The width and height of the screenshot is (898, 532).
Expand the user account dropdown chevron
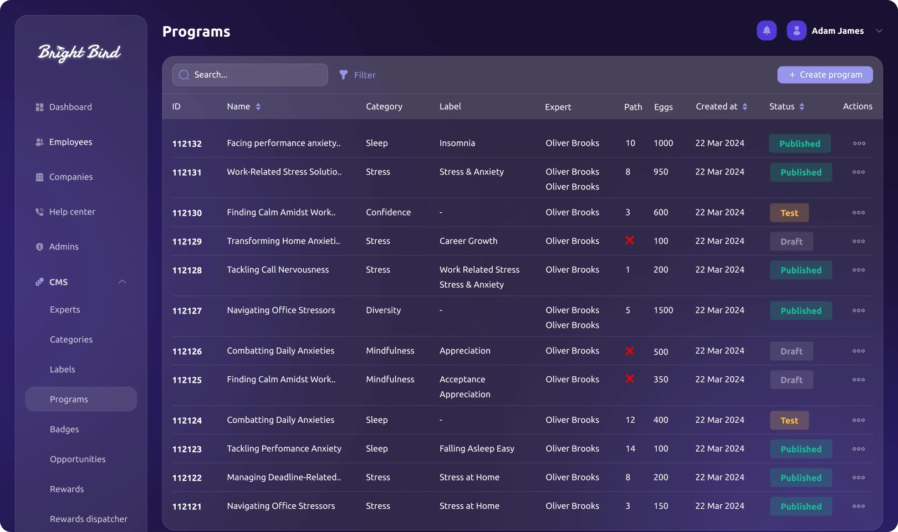click(879, 31)
